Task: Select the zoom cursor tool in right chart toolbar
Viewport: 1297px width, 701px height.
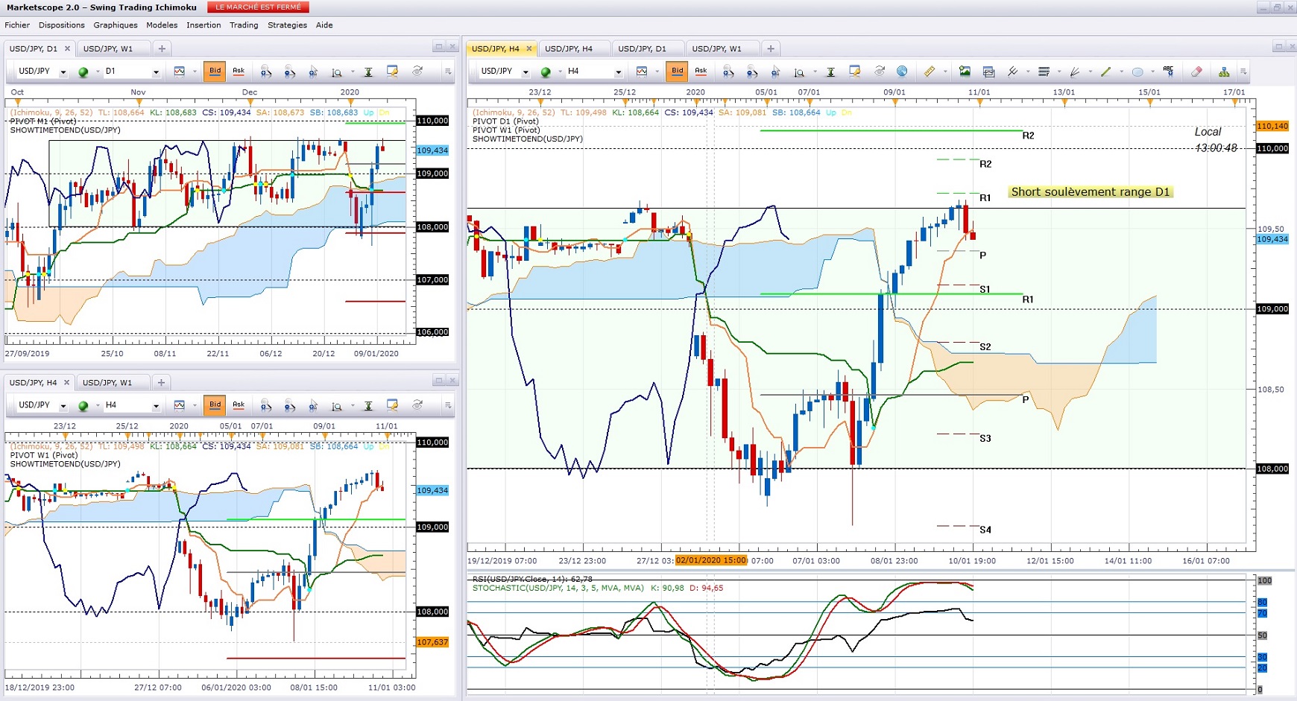Action: [x=776, y=72]
